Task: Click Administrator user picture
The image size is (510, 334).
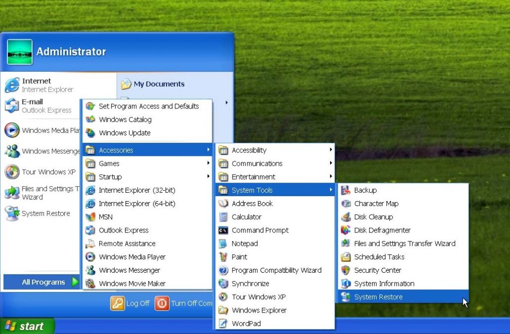Action: 19,52
